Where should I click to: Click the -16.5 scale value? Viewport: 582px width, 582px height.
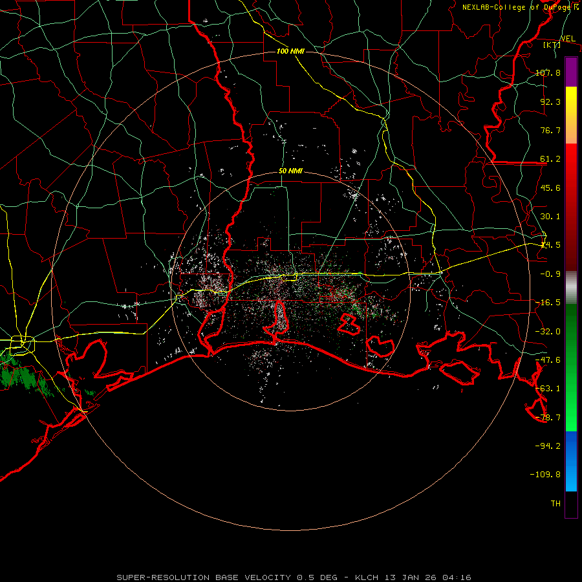pos(548,303)
